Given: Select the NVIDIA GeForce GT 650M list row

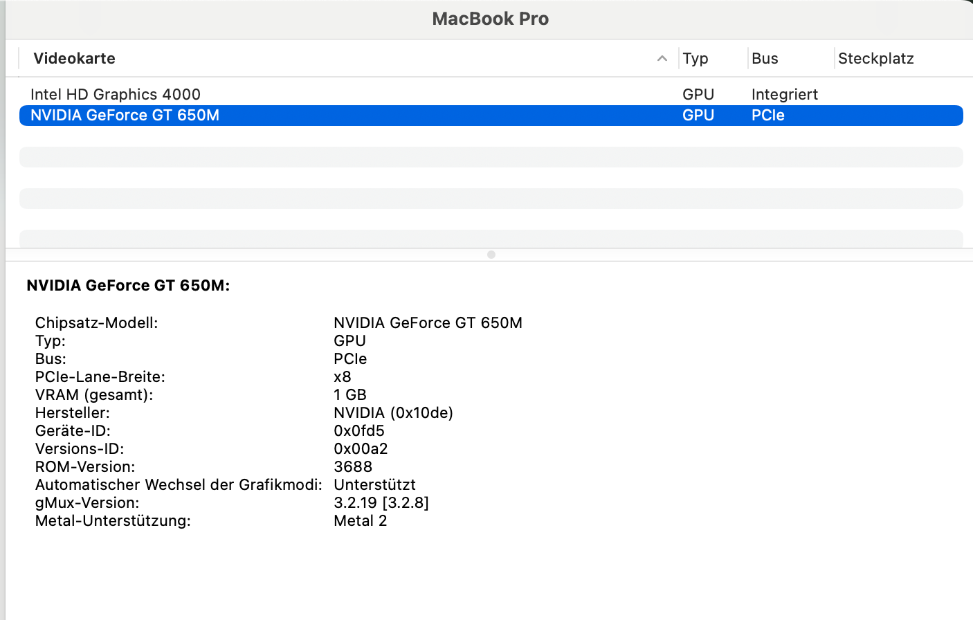Looking at the screenshot, I should tap(491, 115).
